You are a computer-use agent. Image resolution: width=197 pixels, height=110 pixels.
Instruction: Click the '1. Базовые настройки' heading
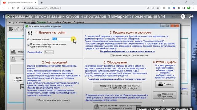[x=50, y=33]
